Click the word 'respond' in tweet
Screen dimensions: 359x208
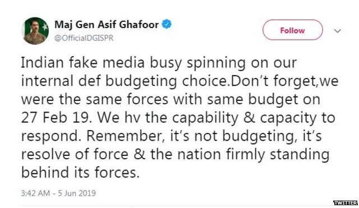tap(51, 137)
